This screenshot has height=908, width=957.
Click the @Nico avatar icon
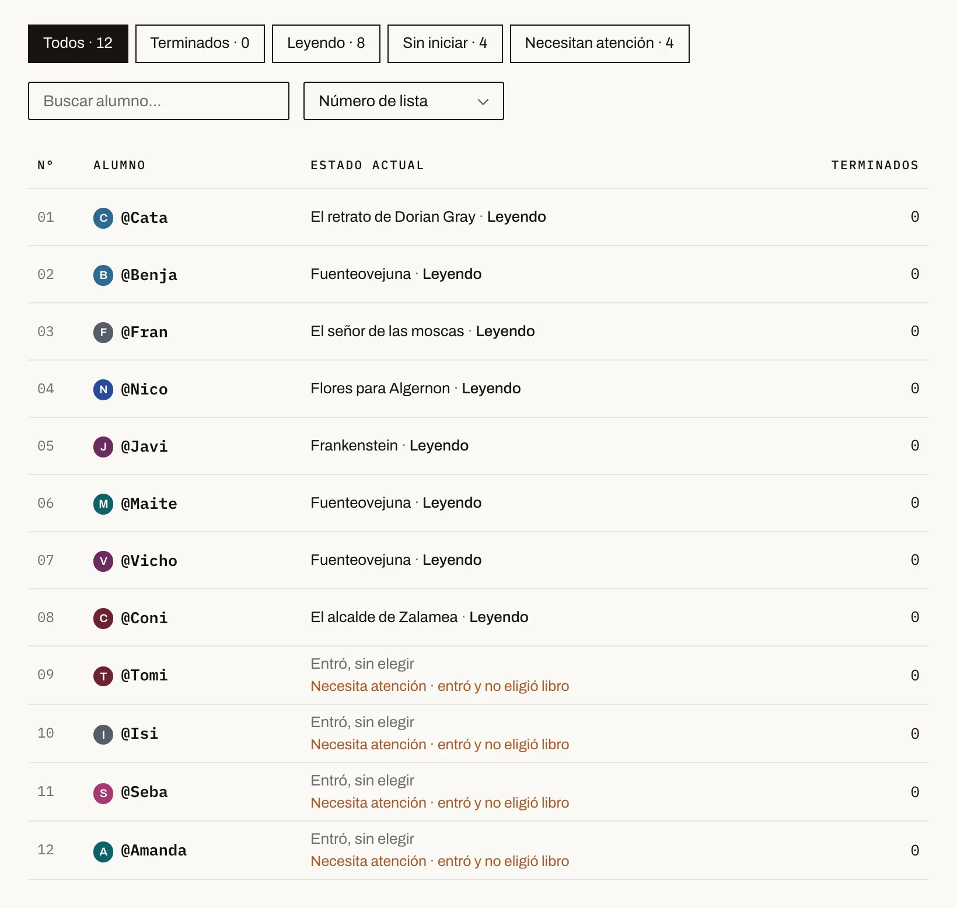click(103, 390)
